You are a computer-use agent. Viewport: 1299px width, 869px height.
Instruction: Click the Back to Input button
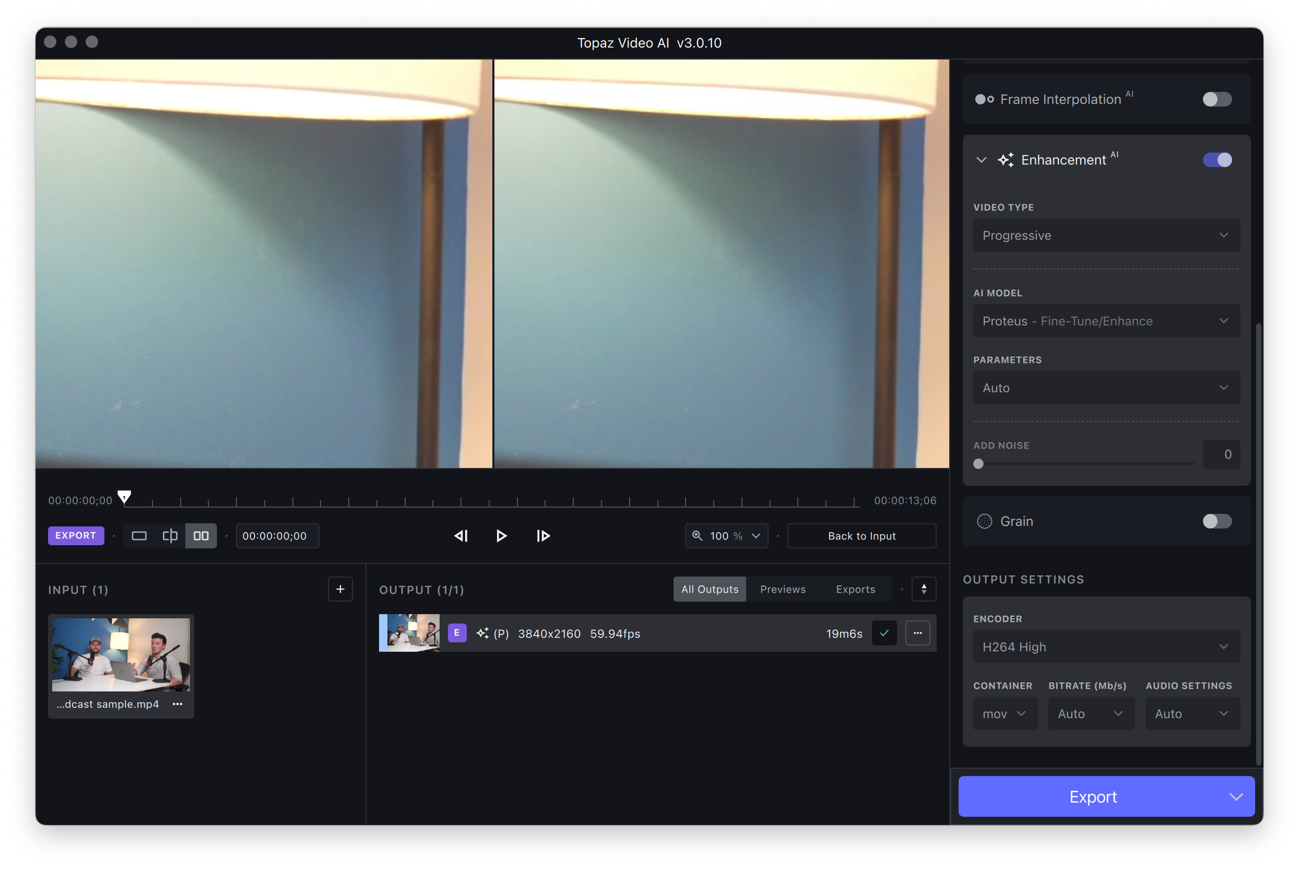pyautogui.click(x=861, y=536)
